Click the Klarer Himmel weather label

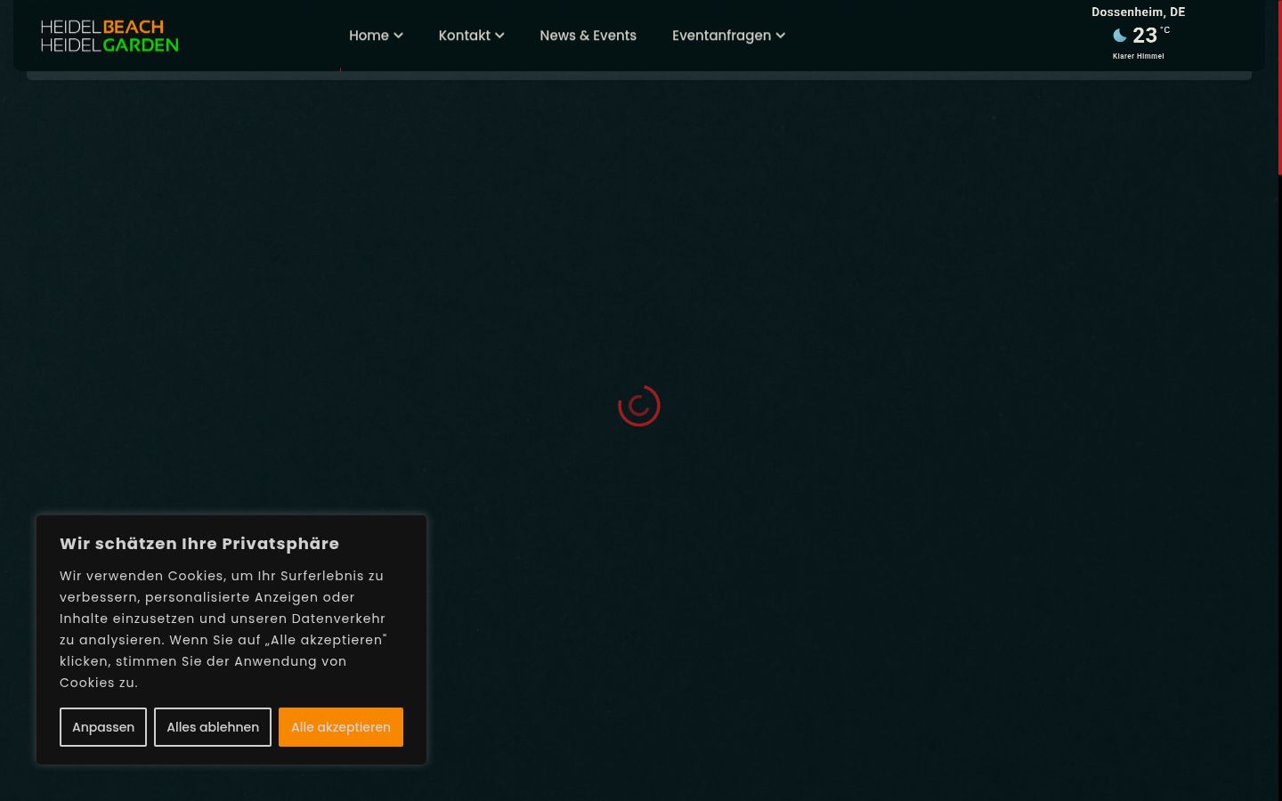coord(1138,56)
